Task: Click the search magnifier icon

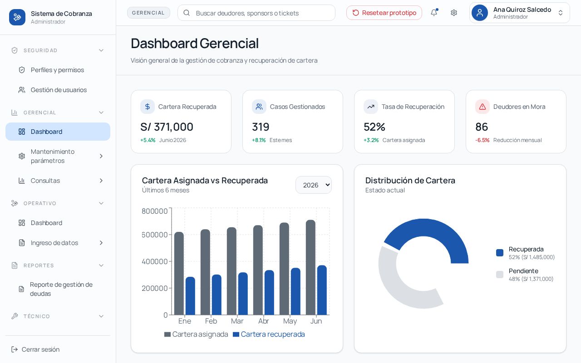Action: [187, 13]
